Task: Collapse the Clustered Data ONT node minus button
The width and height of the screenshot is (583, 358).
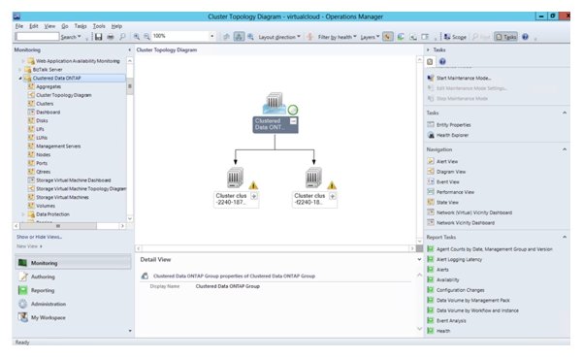Action: click(293, 121)
